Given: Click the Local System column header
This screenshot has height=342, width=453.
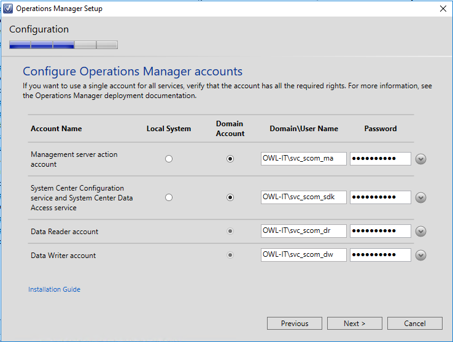Looking at the screenshot, I should click(169, 129).
